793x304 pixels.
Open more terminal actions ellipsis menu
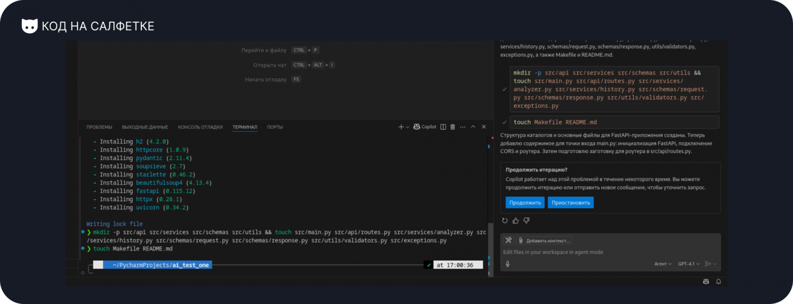pos(463,127)
